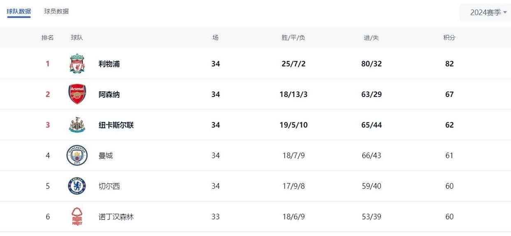This screenshot has width=511, height=236.
Task: Open the 阿森纳 team link
Action: click(109, 94)
